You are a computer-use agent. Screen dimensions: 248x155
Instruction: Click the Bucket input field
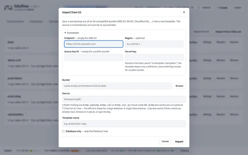[117, 86]
